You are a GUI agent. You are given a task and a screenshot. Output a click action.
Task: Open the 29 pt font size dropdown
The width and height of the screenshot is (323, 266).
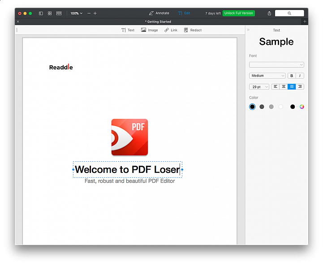coord(259,87)
